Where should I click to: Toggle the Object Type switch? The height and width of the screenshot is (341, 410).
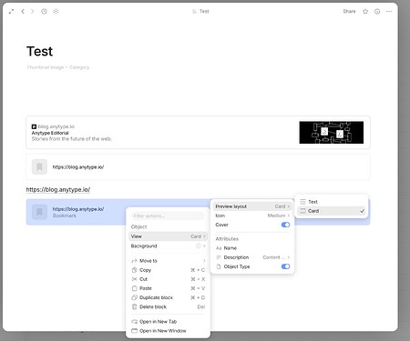[x=285, y=266]
